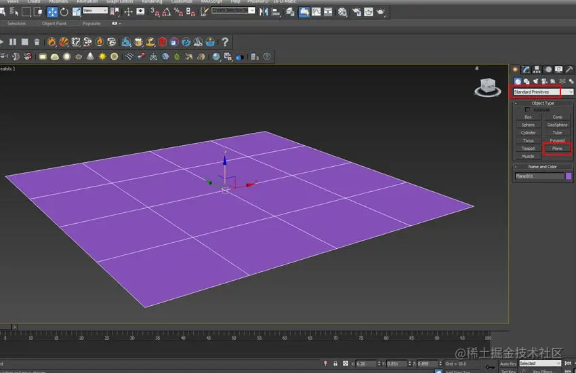Screen dimensions: 576x373
Task: Select the Scale tool icon
Action: coord(77,12)
